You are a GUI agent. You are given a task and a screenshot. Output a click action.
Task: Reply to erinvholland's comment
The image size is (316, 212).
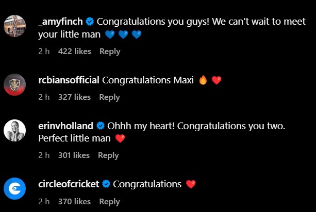pos(108,155)
